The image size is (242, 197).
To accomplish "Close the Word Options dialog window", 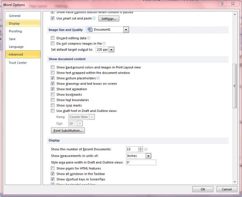I will (233, 4).
